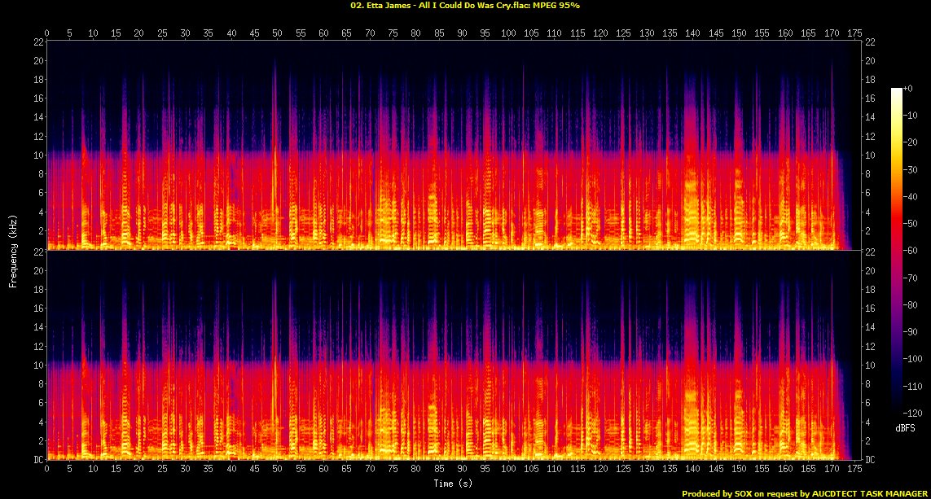Viewport: 931px width, 499px height.
Task: Click the 'DC' label on the right frequency axis
Action: tap(870, 459)
